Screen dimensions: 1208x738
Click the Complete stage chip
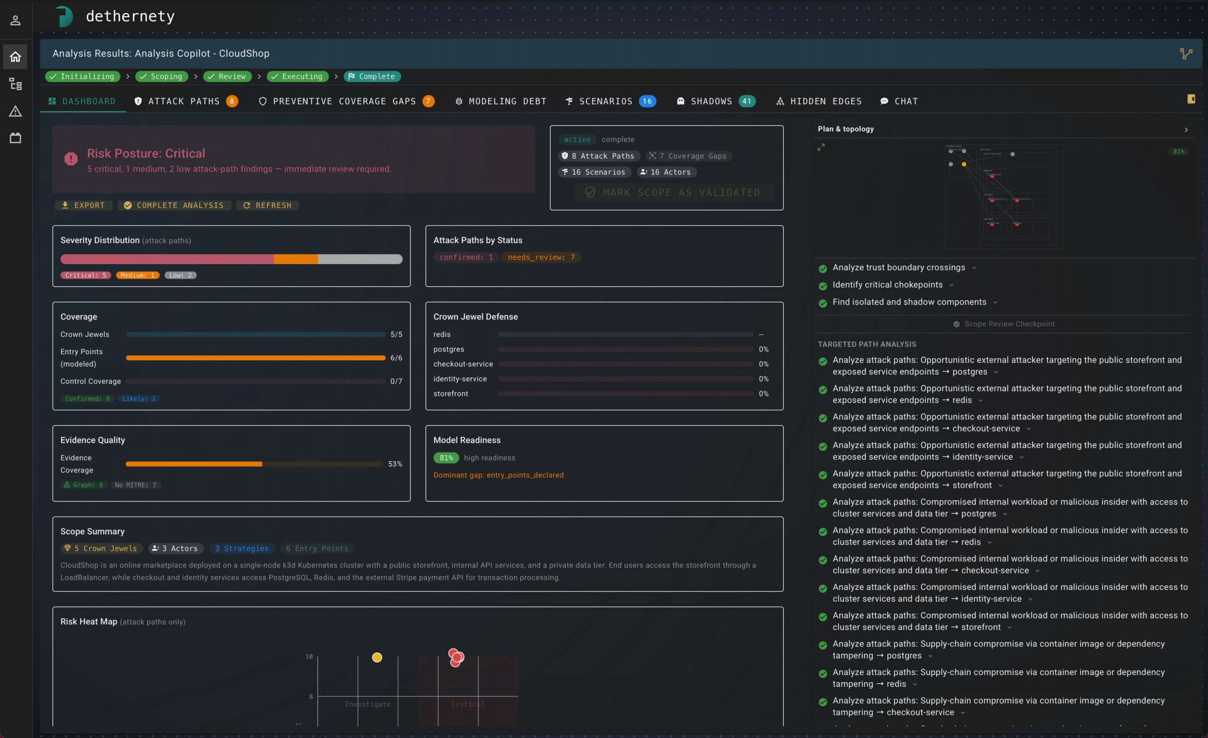click(x=372, y=76)
